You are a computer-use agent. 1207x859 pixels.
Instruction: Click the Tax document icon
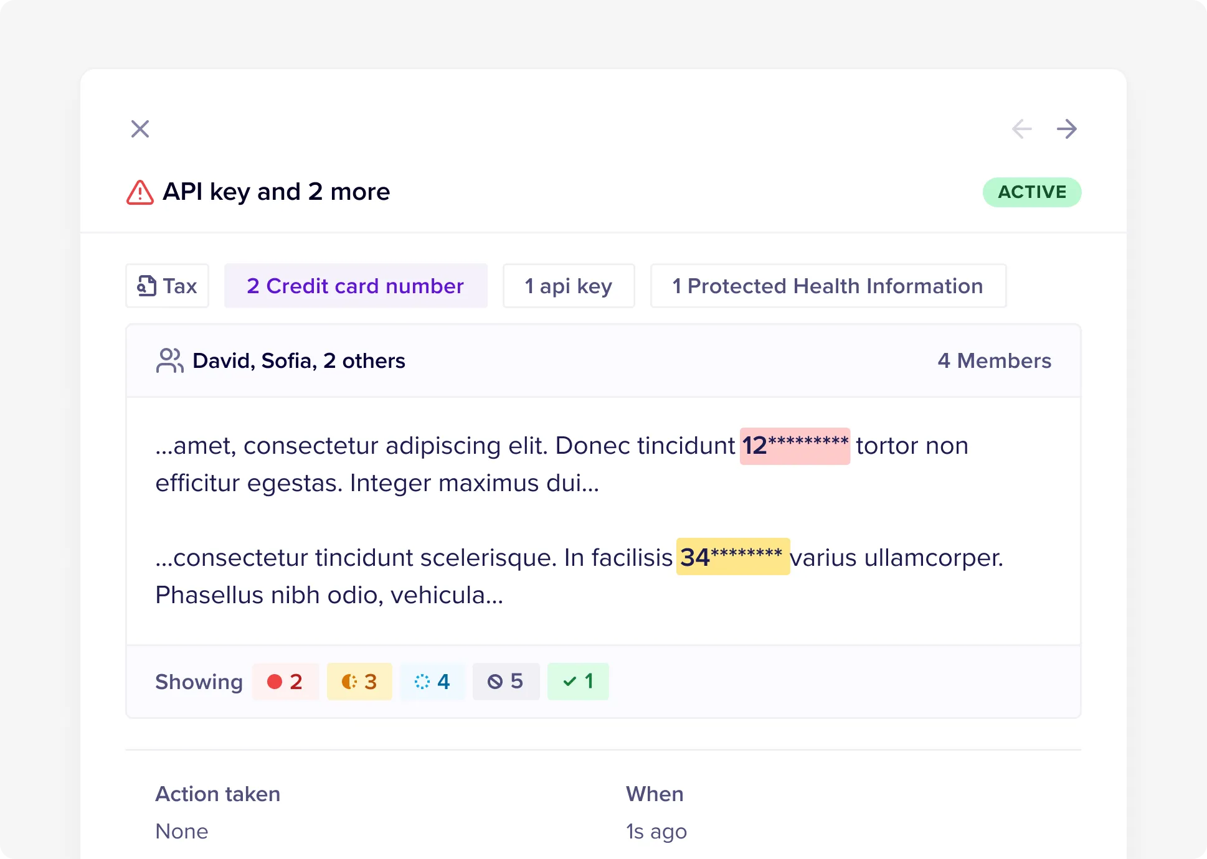tap(146, 286)
